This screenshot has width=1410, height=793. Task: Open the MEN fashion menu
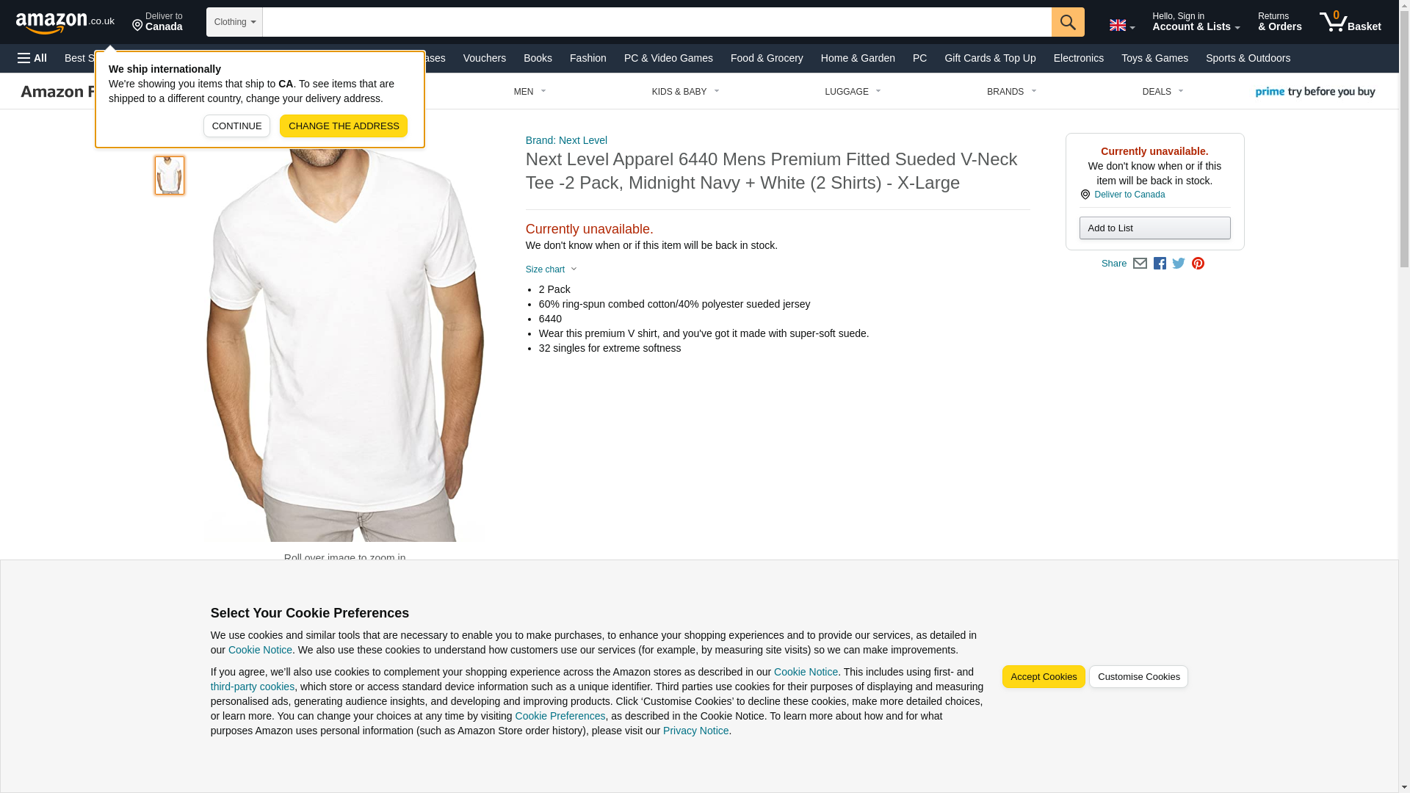(529, 92)
